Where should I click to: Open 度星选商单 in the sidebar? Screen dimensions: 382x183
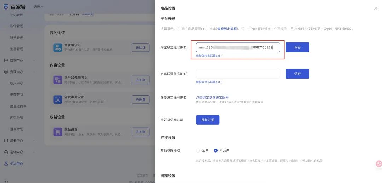coord(18,106)
